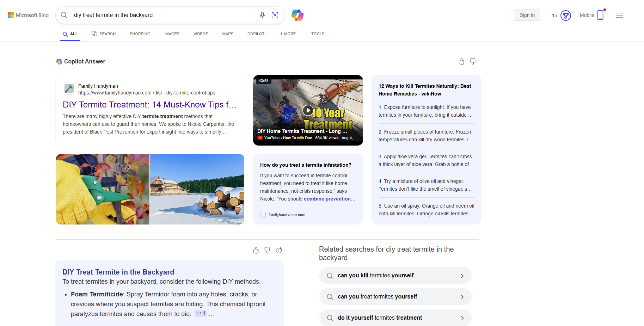644x326 pixels.
Task: Open '12 Ways to Kill Termites Naturally' wikiHow link
Action: point(425,90)
